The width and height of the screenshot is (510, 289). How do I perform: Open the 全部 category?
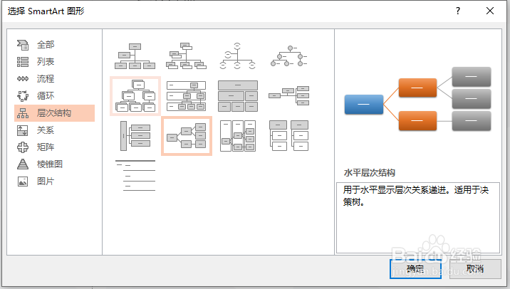46,45
